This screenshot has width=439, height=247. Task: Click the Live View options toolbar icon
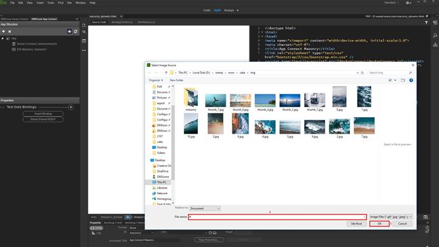84,41
